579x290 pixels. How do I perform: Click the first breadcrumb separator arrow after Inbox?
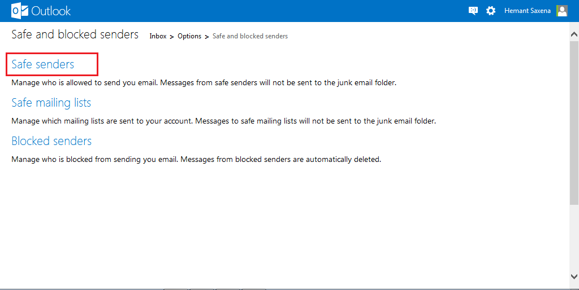coord(172,37)
